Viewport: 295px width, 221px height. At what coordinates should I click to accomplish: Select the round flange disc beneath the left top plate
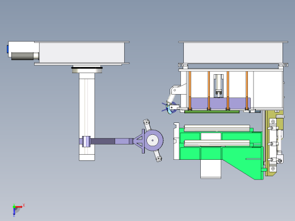pos(87,71)
